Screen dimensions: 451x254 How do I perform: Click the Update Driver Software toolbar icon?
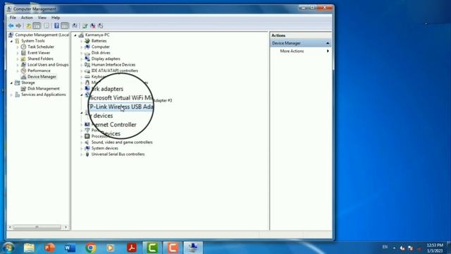tap(85, 26)
